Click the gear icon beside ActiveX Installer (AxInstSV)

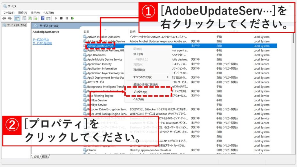pos(85,37)
